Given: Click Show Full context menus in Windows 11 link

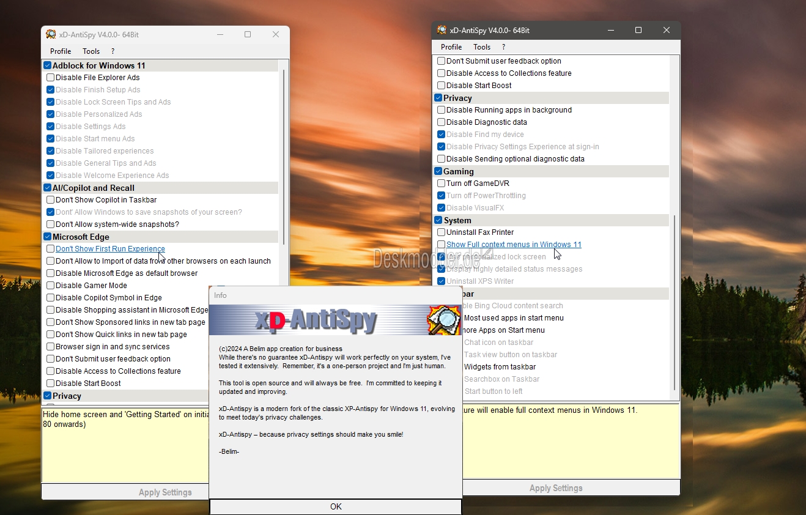Looking at the screenshot, I should (x=514, y=245).
